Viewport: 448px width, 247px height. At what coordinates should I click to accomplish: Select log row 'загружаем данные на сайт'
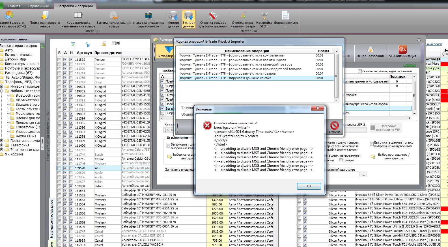pos(256,78)
